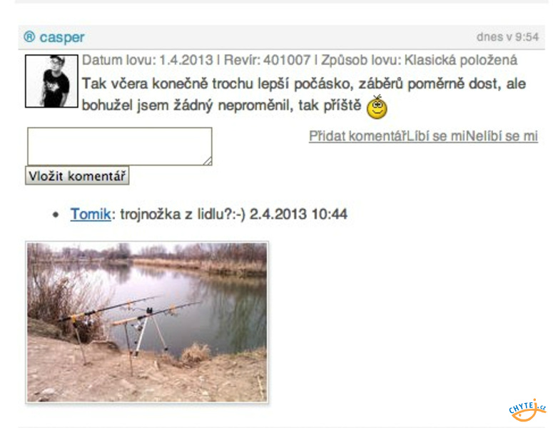Click the bullet point before Tomik's comment
This screenshot has height=428, width=553.
56,214
